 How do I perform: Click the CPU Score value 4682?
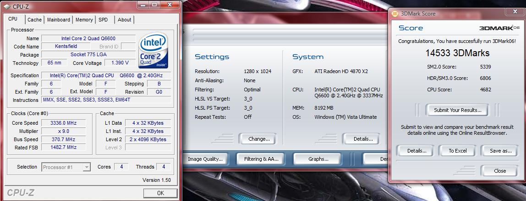click(x=486, y=90)
